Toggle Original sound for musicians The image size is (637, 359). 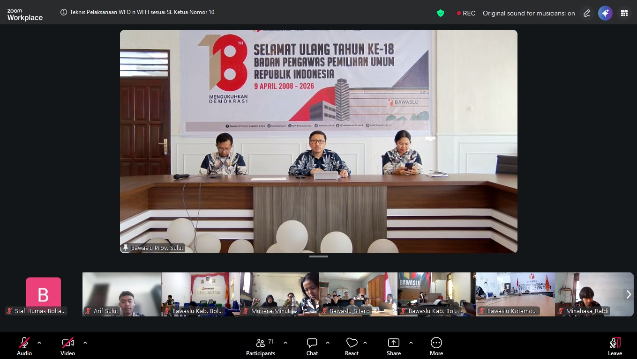pyautogui.click(x=528, y=13)
